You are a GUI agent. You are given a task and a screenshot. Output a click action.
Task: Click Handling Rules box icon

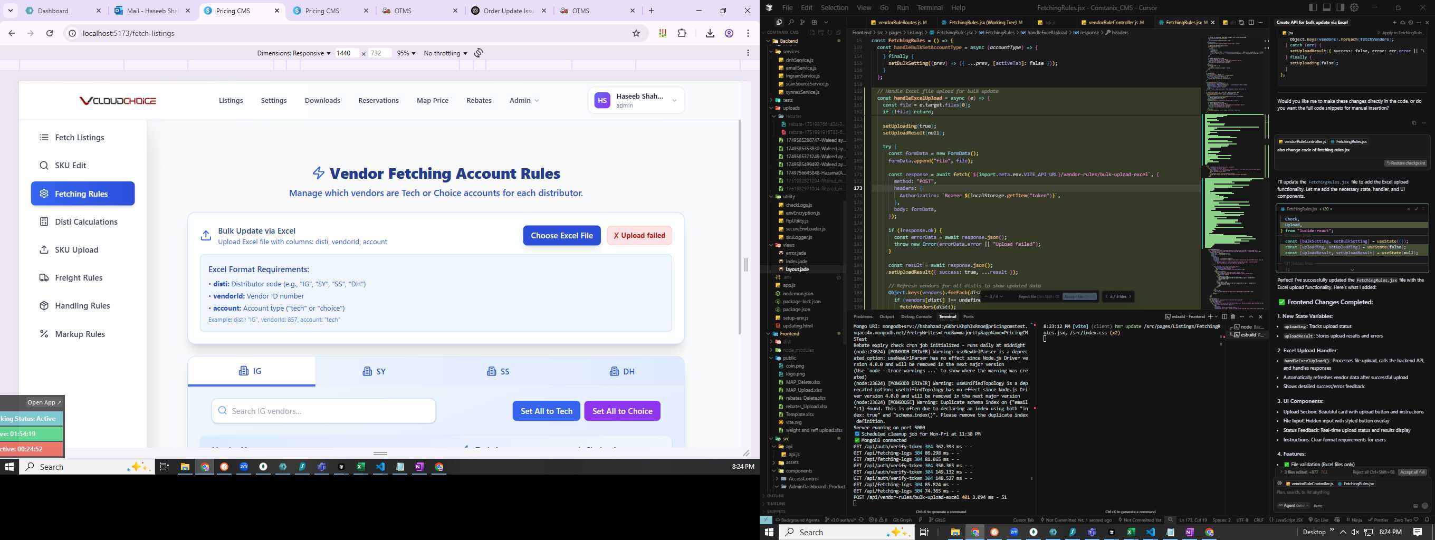click(x=44, y=306)
